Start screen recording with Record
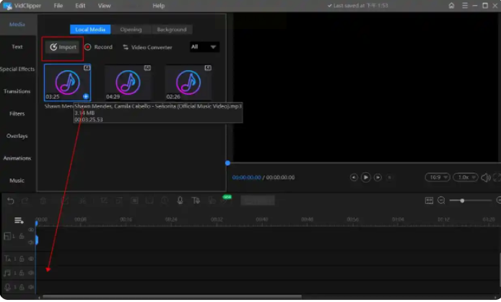501x302 pixels. (98, 48)
